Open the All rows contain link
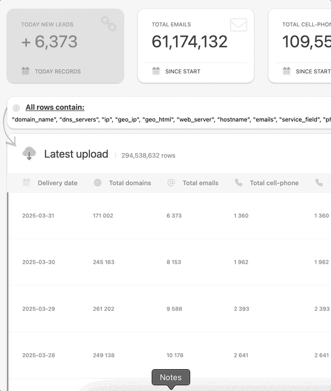Viewport: 331px width, 391px height. pos(55,107)
